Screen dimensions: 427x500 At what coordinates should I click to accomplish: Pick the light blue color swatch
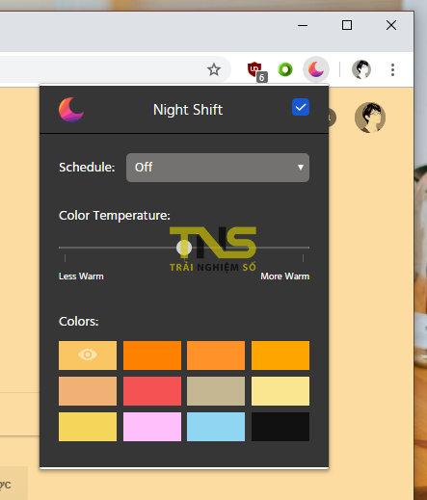tap(216, 427)
